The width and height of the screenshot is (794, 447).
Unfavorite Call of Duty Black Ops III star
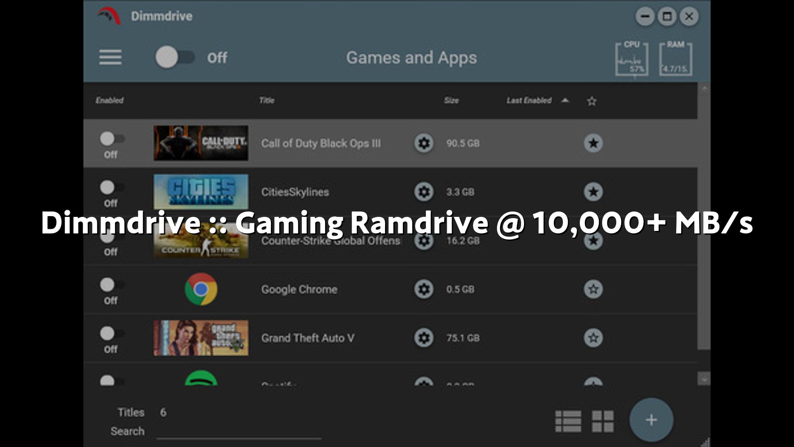(593, 143)
